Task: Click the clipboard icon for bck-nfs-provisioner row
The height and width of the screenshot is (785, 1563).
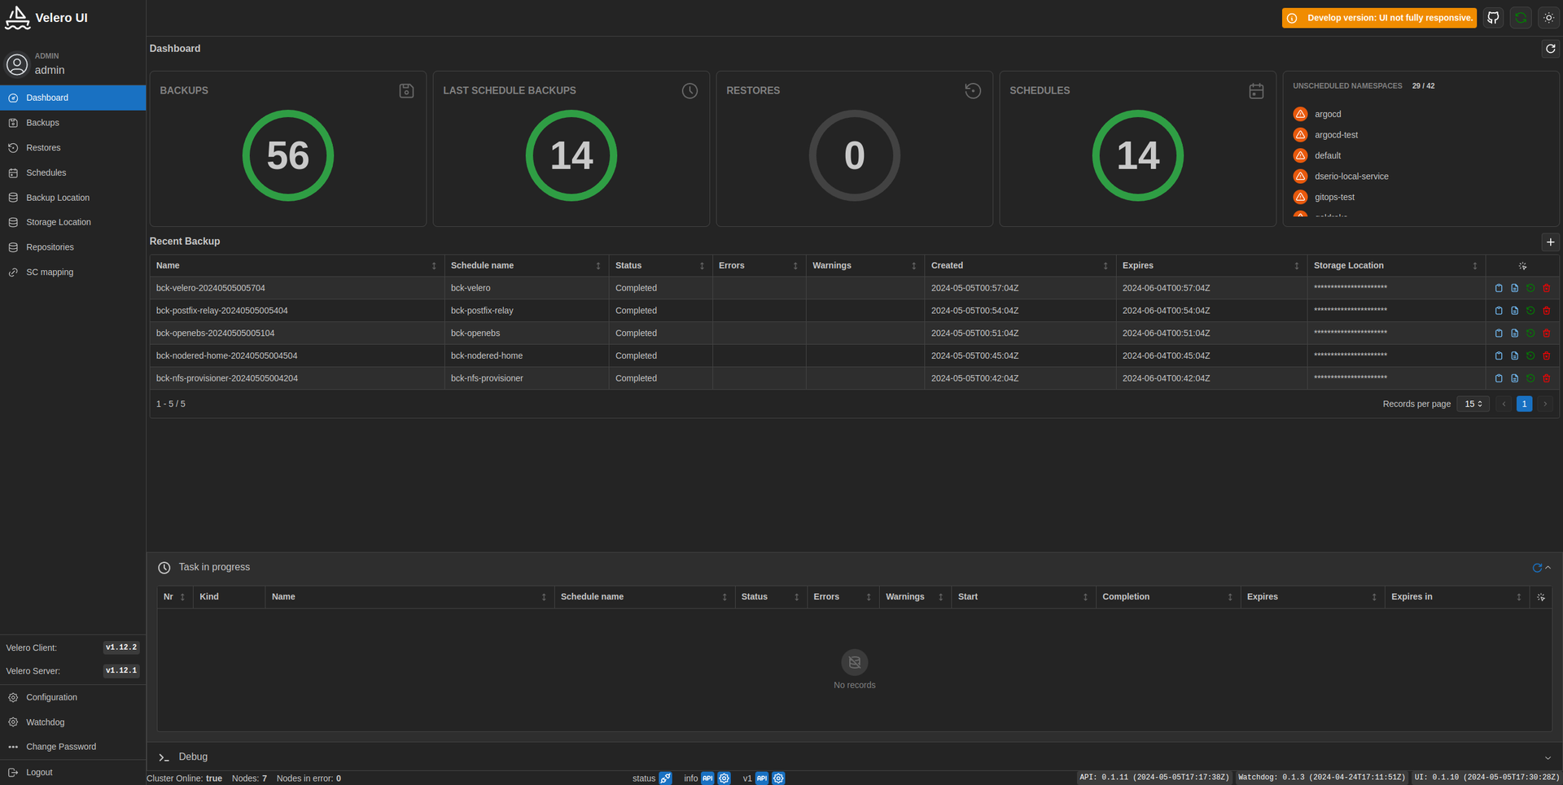Action: point(1498,378)
